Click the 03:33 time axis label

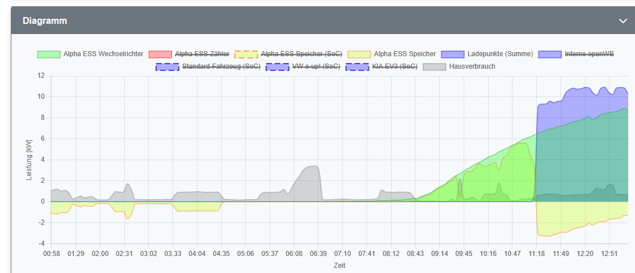coord(173,254)
